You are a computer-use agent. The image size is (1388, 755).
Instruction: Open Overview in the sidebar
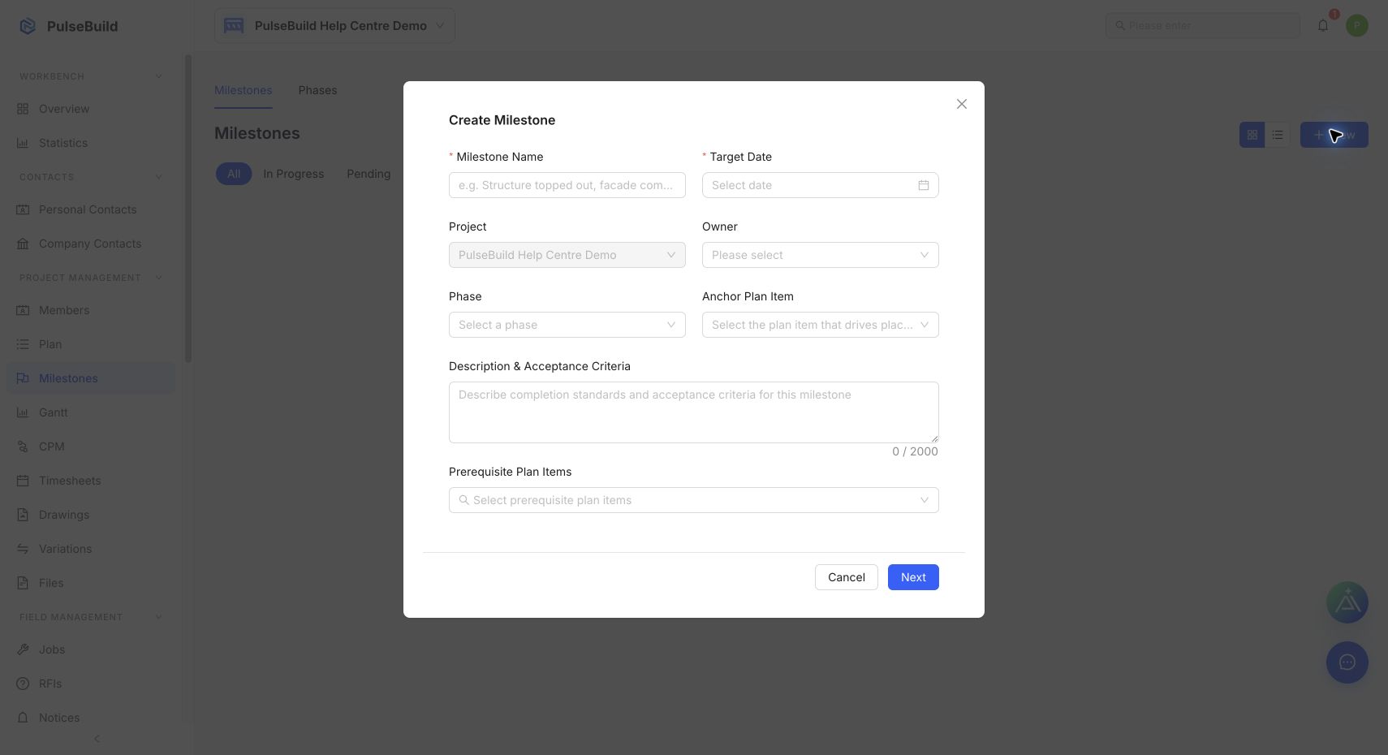coord(91,109)
